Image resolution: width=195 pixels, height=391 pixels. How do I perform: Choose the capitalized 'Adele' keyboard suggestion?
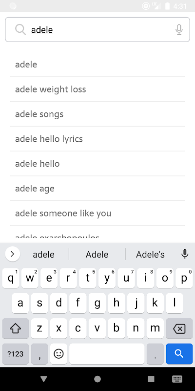(97, 254)
